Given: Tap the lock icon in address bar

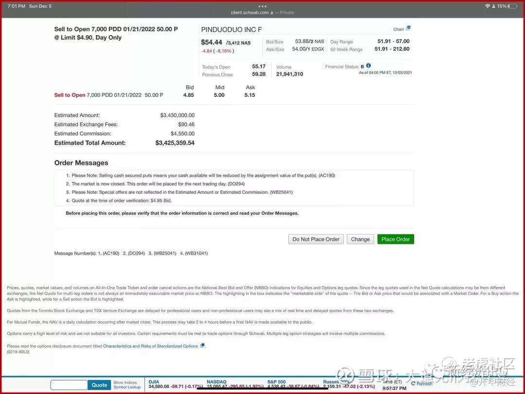Looking at the screenshot, I should 272,13.
